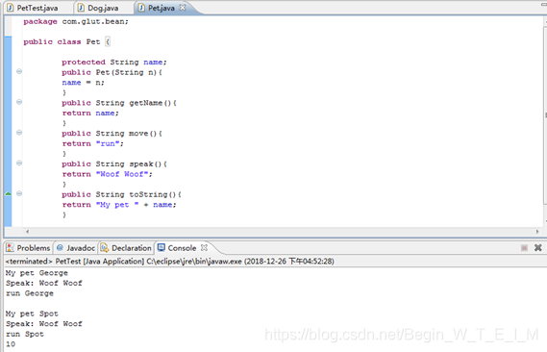The height and width of the screenshot is (352, 547).
Task: Click the override marker beside toString()
Action: 8,193
